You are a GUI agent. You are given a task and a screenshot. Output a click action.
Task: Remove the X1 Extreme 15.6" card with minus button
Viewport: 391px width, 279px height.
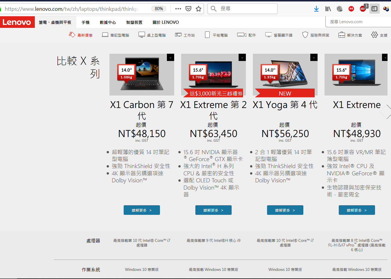[385, 57]
